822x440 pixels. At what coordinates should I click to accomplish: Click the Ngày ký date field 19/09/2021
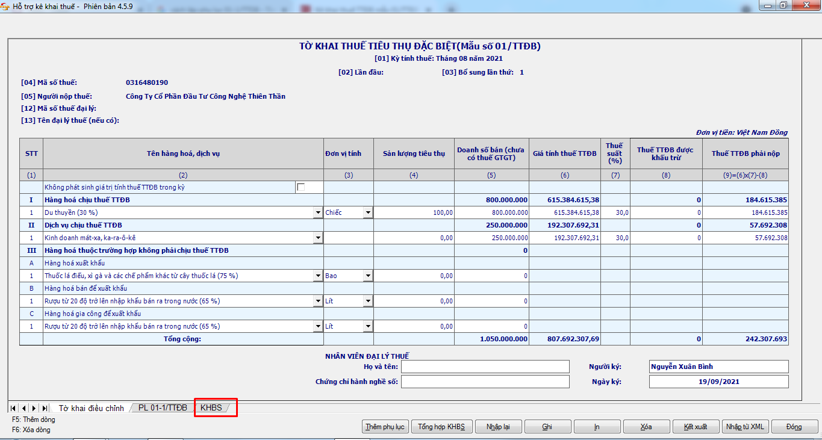click(x=718, y=382)
